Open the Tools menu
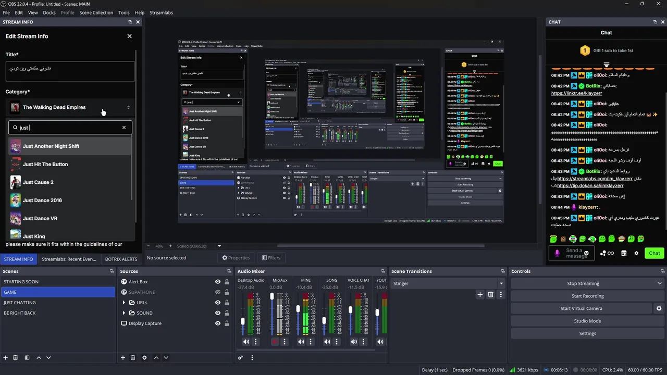The width and height of the screenshot is (667, 375). pyautogui.click(x=124, y=12)
